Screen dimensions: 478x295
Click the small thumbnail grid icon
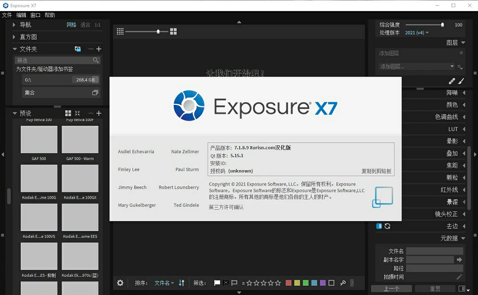[120, 31]
